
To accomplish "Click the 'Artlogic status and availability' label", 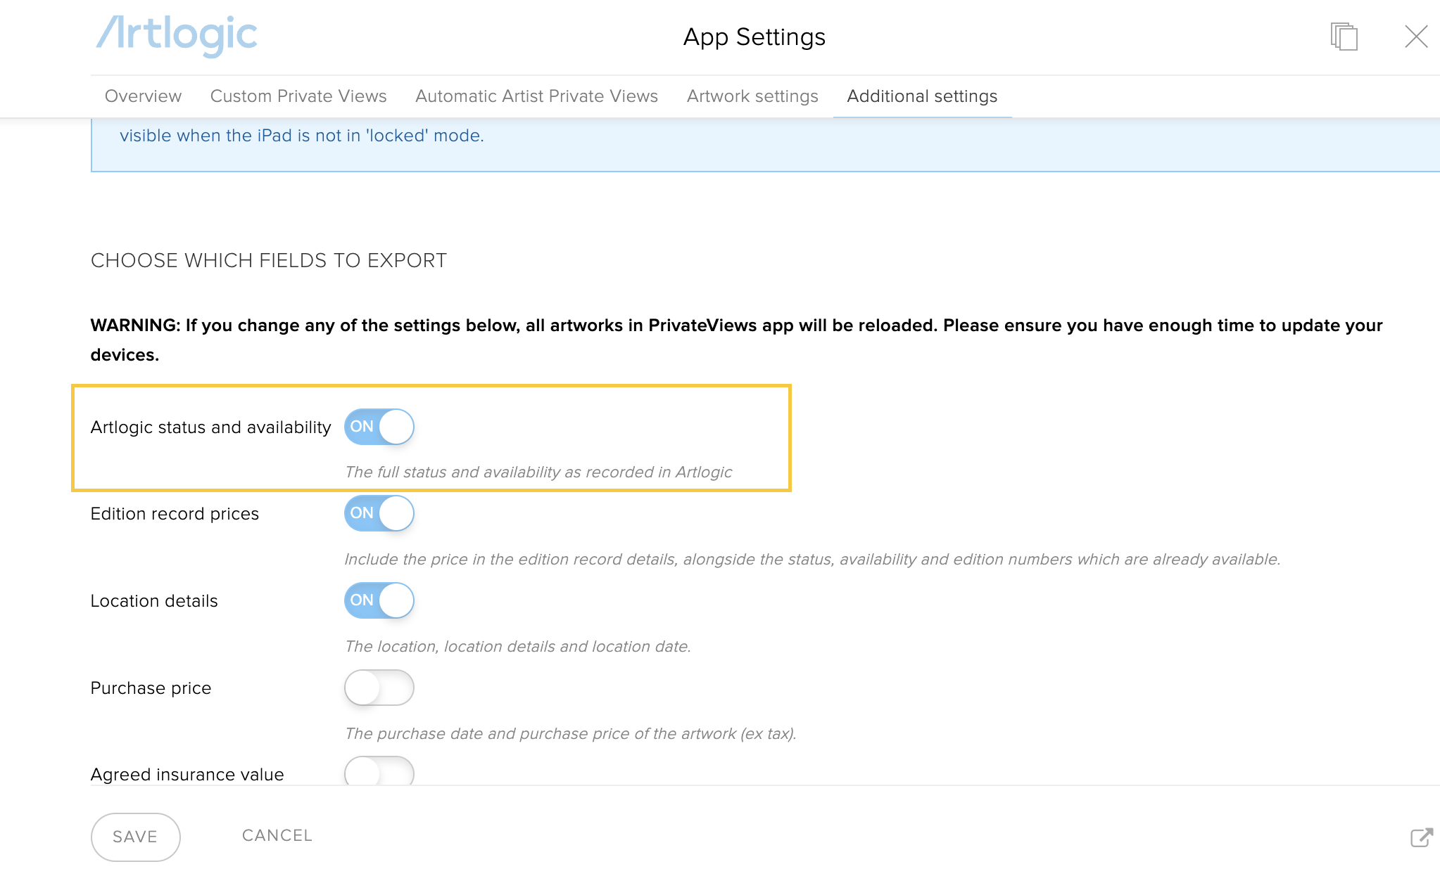I will [210, 427].
